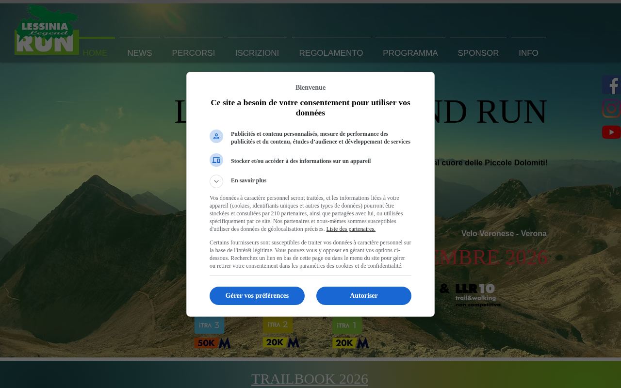Click the green ITRA 1 20K badge
Screen dimensions: 621x388
click(x=351, y=333)
